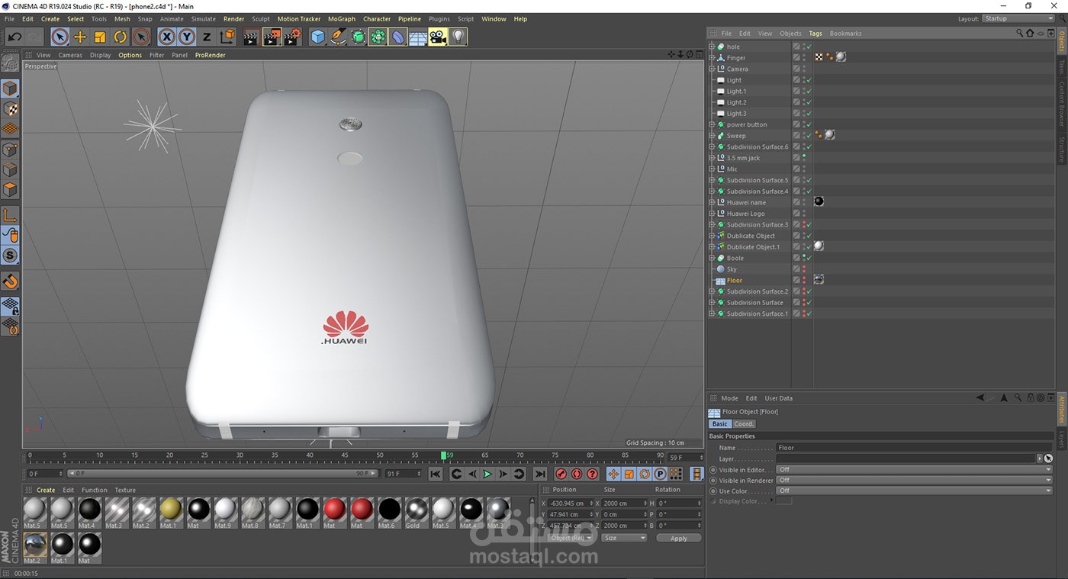Click the Position X value field
This screenshot has width=1068, height=579.
(x=571, y=503)
